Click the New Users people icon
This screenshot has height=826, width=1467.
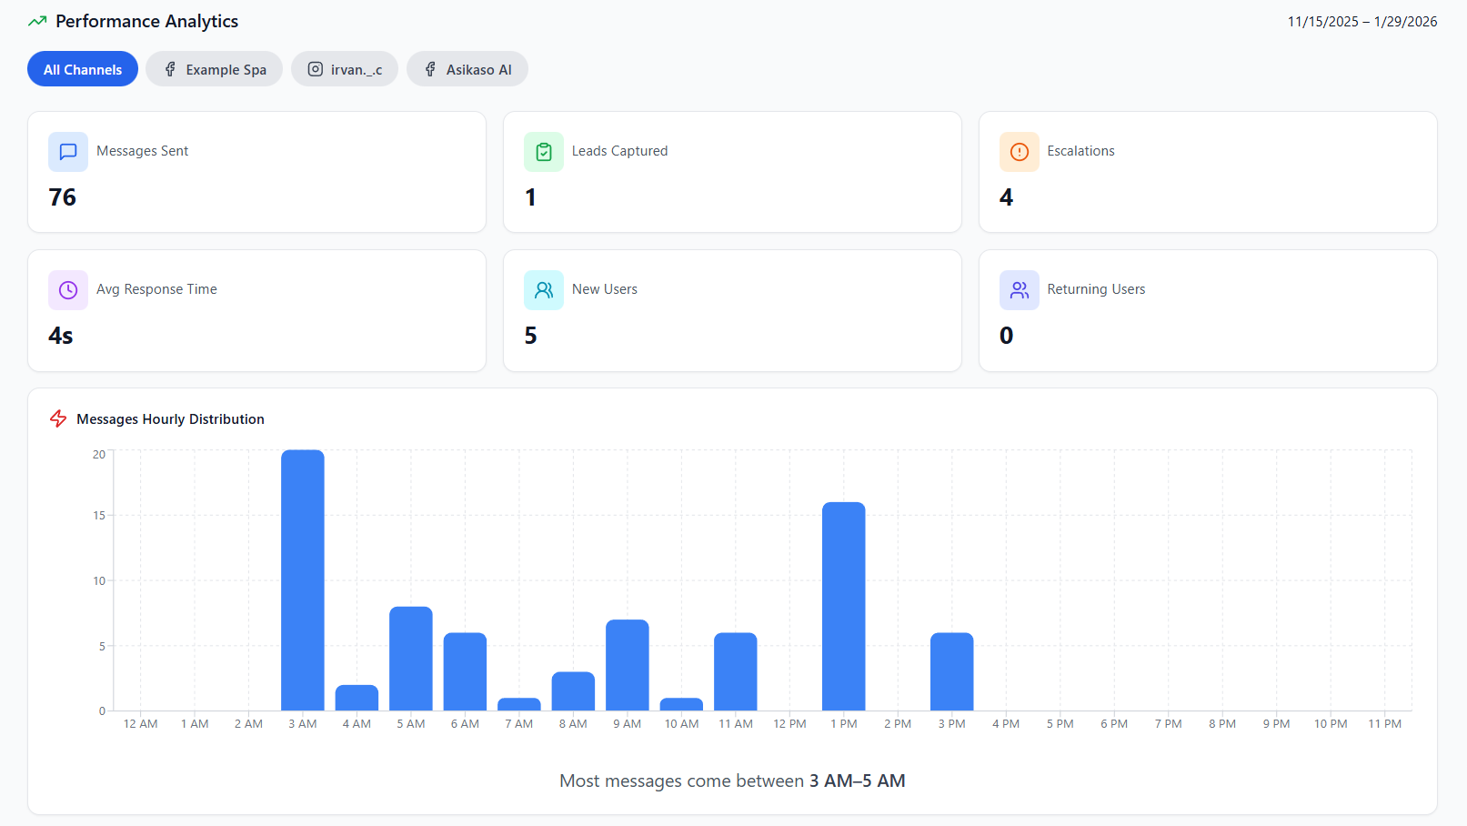pos(544,290)
